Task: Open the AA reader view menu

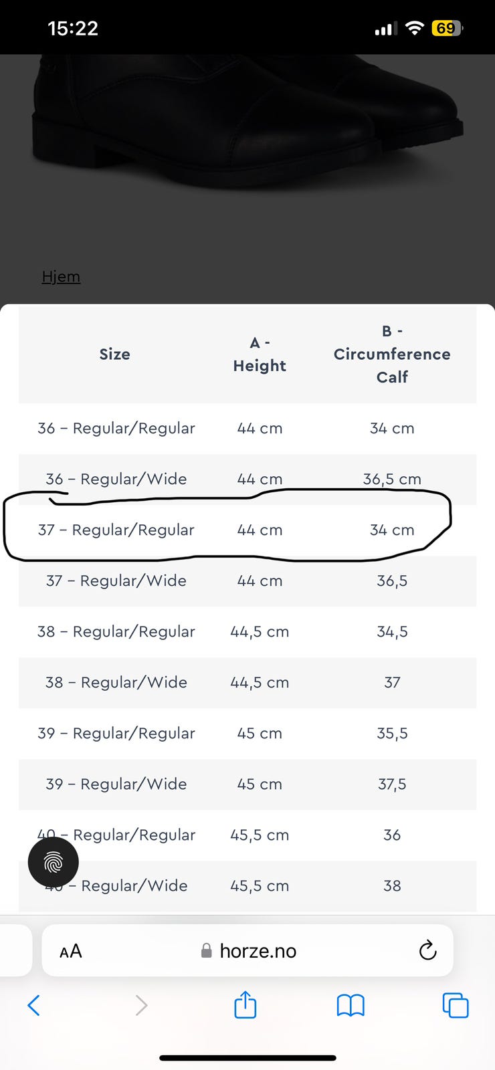Action: click(70, 951)
